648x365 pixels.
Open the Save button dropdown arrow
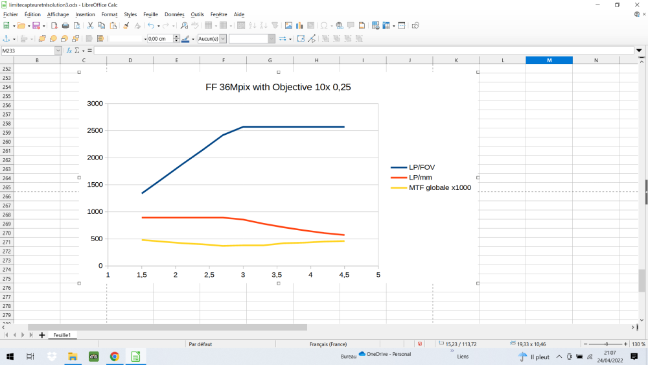[x=43, y=26]
